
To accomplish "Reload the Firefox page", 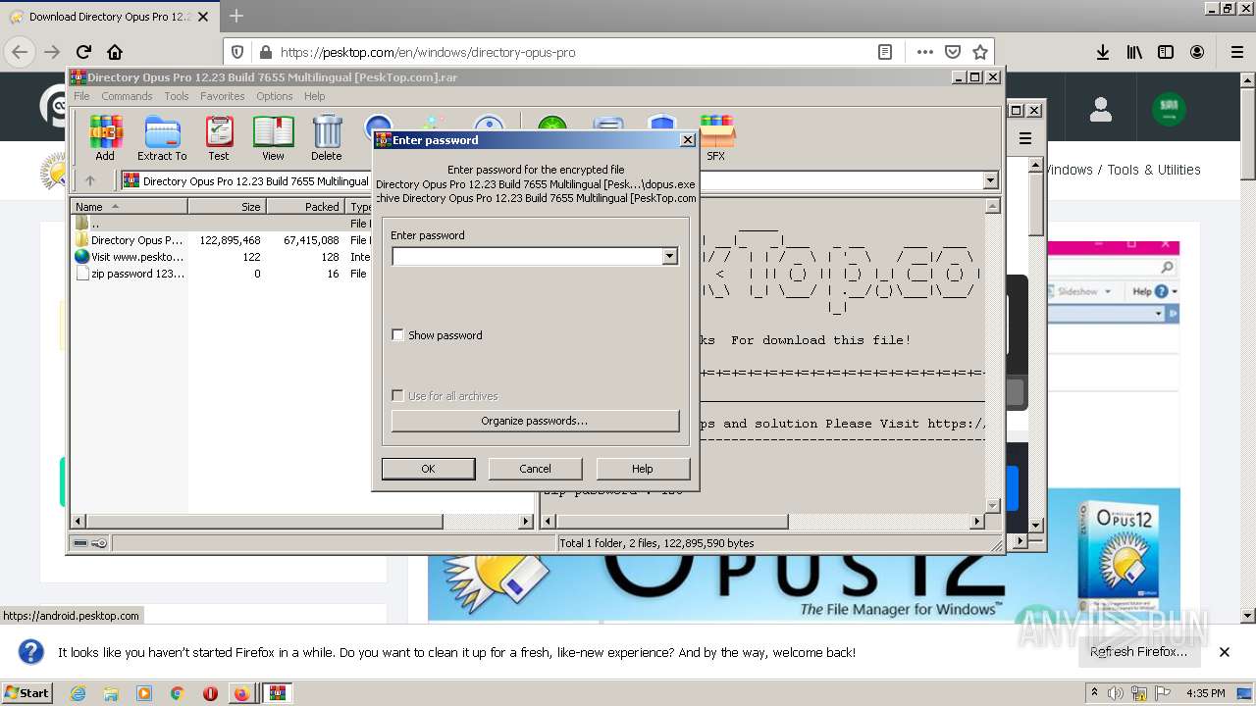I will pyautogui.click(x=83, y=52).
